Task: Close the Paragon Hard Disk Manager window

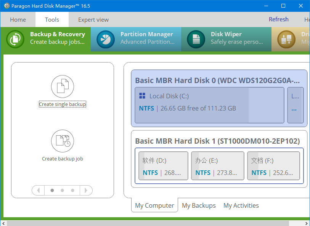Action: (x=301, y=6)
